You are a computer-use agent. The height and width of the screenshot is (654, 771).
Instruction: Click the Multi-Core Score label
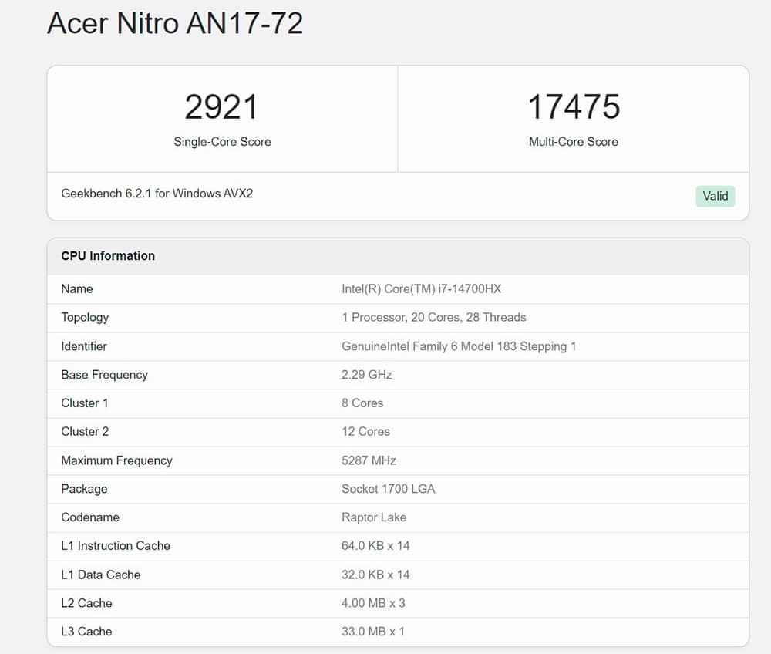click(x=573, y=142)
